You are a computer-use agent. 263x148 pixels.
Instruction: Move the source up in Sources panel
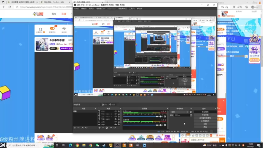[111, 128]
